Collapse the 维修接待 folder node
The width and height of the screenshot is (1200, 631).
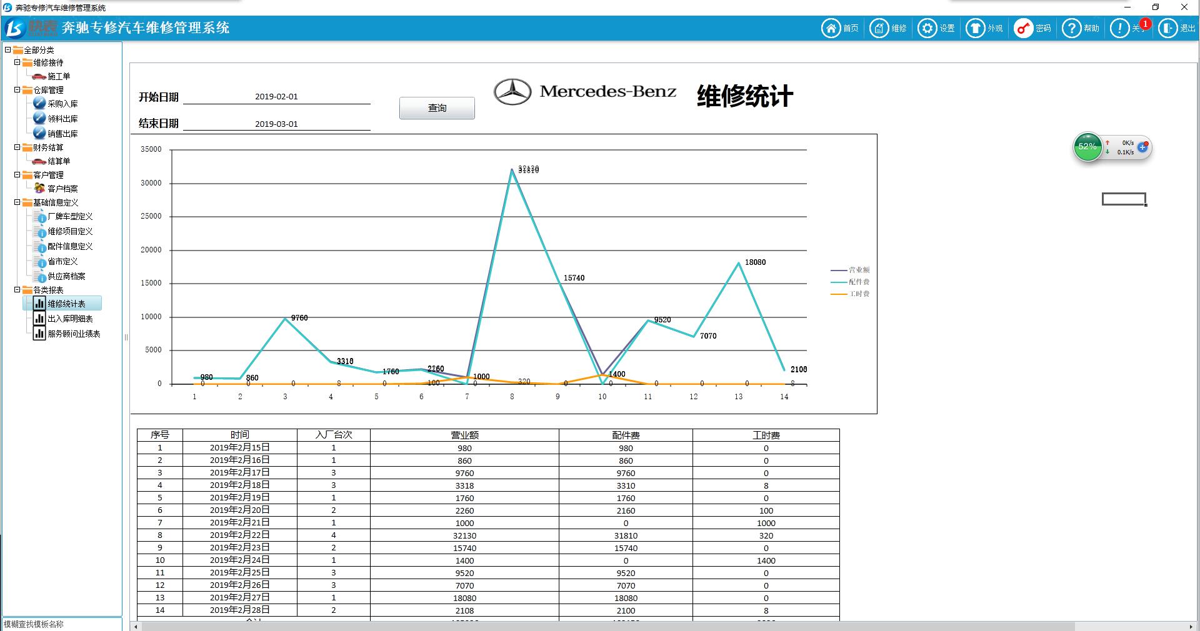pyautogui.click(x=17, y=62)
